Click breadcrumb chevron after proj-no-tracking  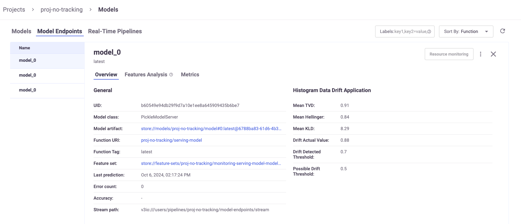pos(91,10)
